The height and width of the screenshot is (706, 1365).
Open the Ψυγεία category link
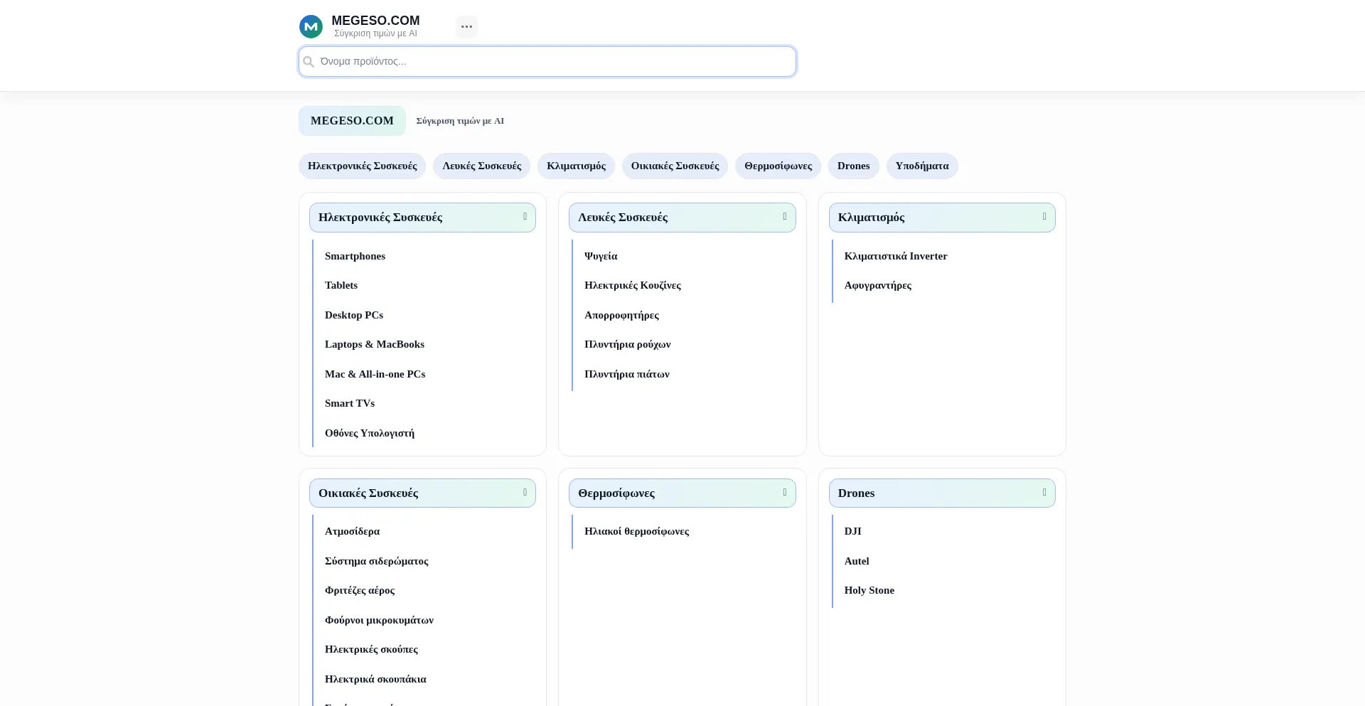coord(601,256)
